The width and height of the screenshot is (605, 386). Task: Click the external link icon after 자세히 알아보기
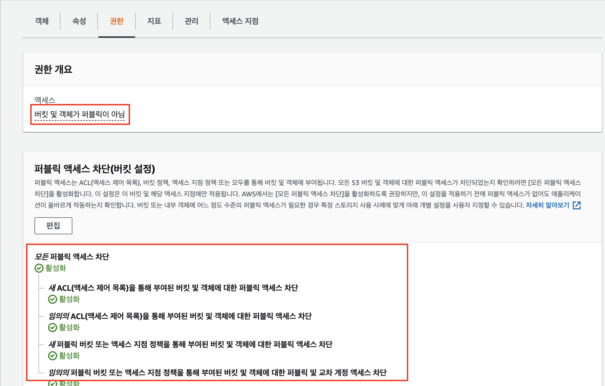(577, 205)
